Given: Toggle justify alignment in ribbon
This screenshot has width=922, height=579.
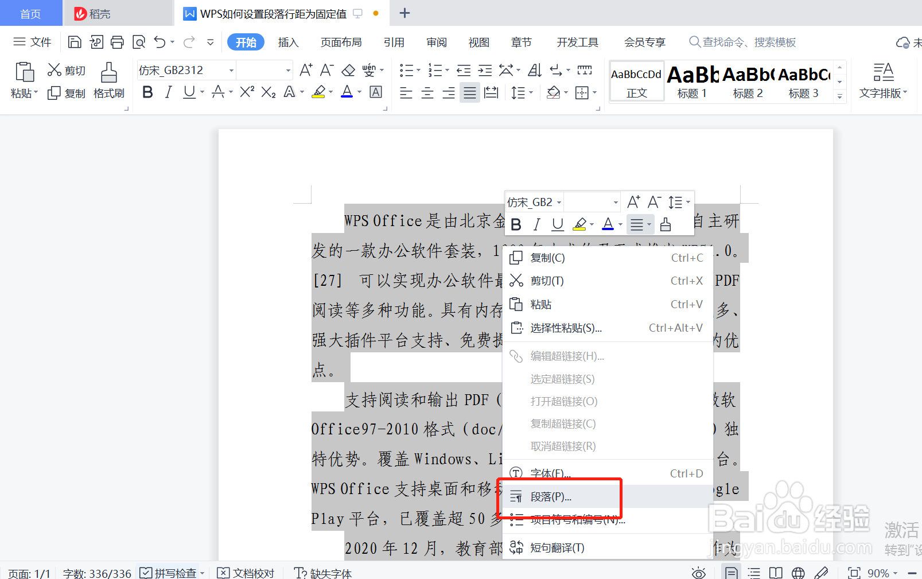Looking at the screenshot, I should click(x=470, y=92).
